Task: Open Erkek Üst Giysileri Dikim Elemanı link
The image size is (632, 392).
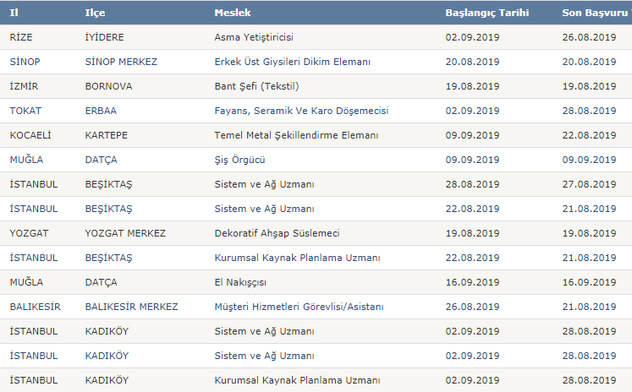Action: pos(292,62)
